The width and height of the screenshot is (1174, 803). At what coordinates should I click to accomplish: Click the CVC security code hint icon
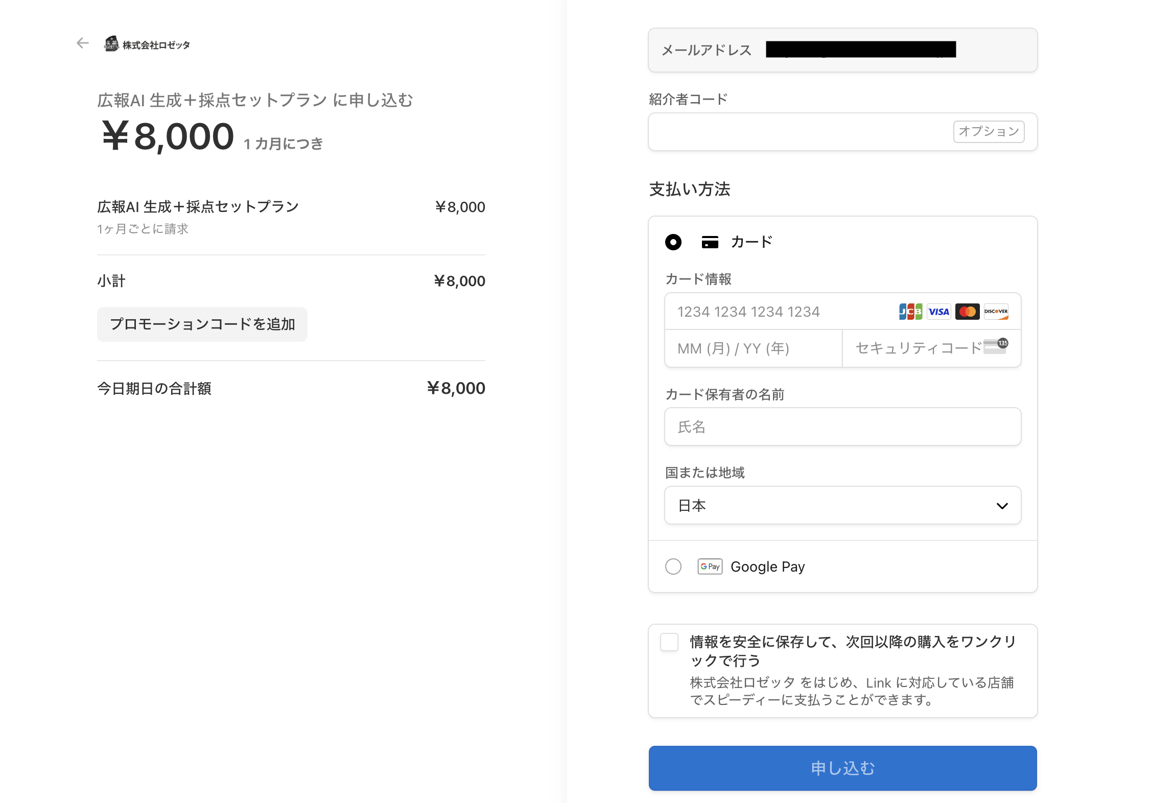click(x=996, y=346)
